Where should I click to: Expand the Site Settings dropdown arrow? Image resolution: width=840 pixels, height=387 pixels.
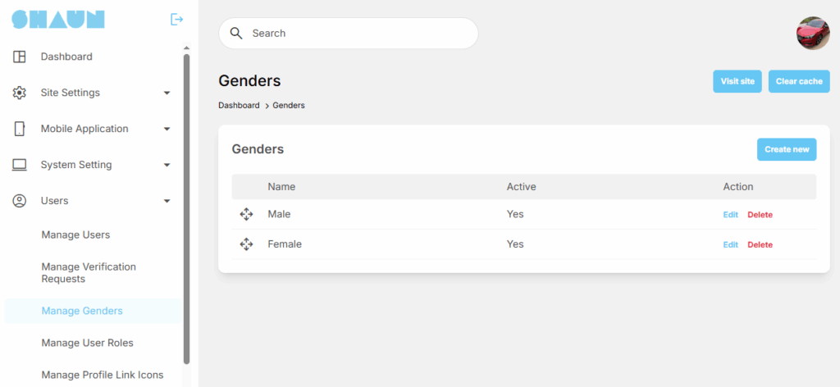(167, 93)
